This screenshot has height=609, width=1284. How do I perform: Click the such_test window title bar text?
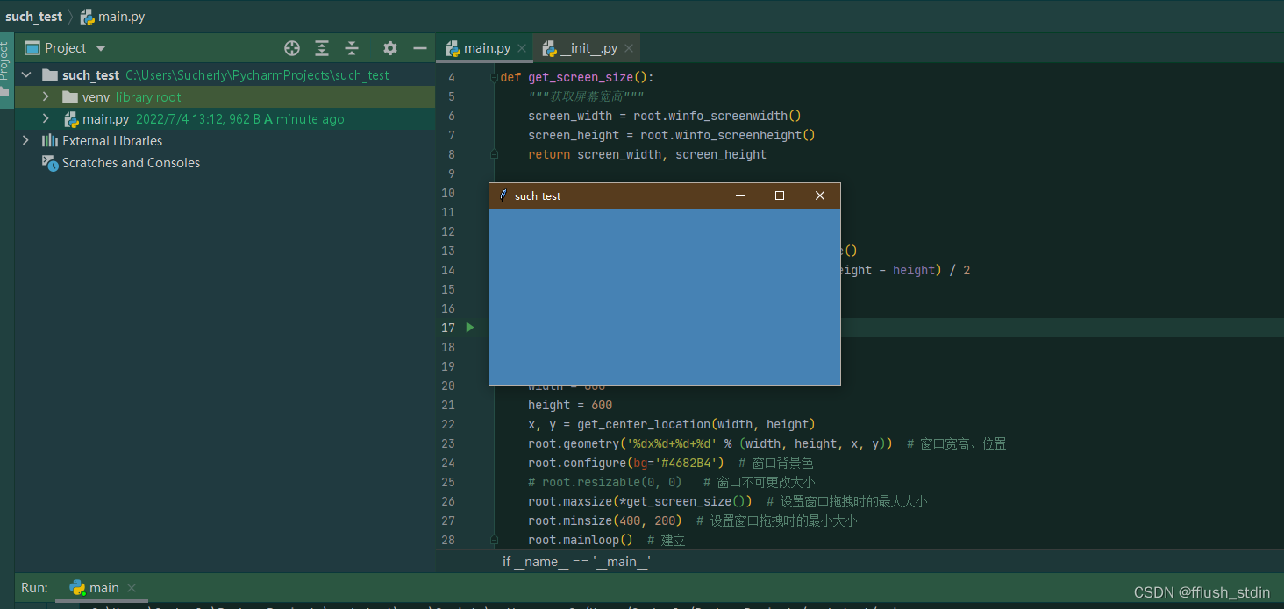coord(538,196)
